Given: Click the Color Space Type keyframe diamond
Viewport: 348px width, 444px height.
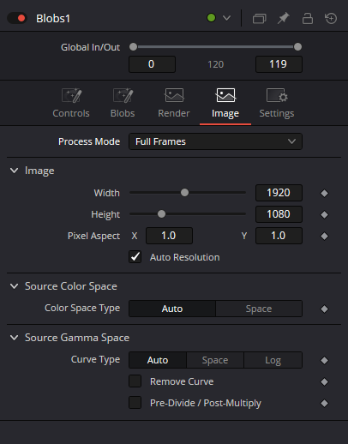Looking at the screenshot, I should [324, 309].
